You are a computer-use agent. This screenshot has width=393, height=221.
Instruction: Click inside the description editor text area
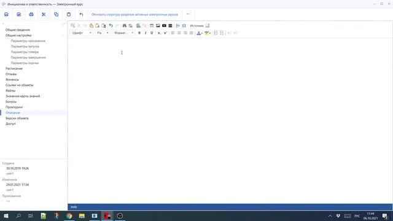click(x=230, y=120)
